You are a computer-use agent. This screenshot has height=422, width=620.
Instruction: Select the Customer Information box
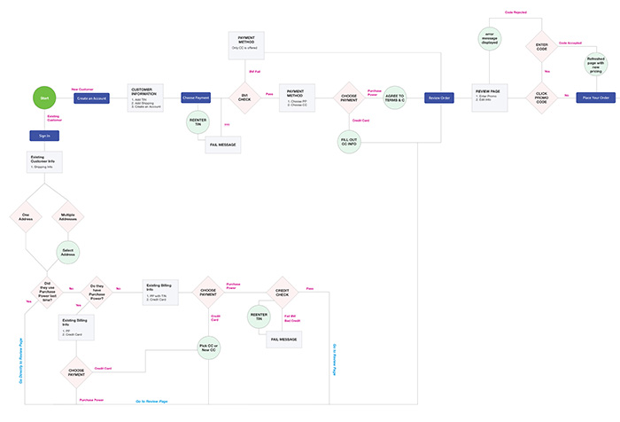145,98
